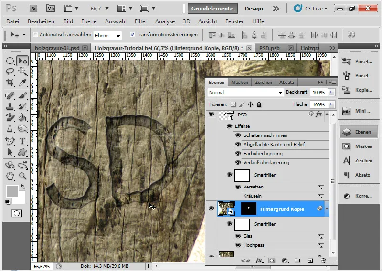The image size is (382, 271).
Task: Swap foreground and background colors
Action: click(x=23, y=187)
